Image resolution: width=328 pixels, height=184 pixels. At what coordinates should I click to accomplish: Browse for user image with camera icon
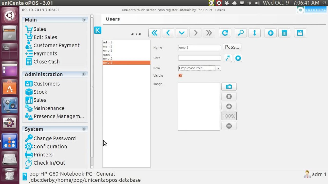click(229, 87)
